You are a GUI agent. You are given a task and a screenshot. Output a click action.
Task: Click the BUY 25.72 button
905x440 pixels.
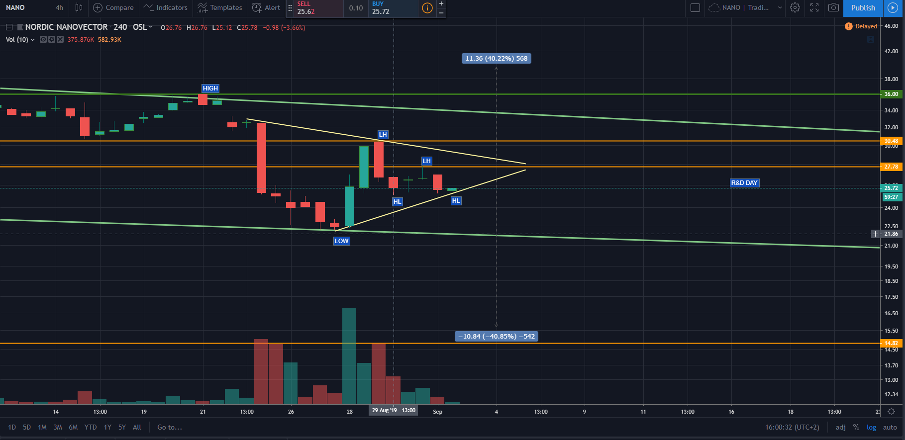click(393, 8)
